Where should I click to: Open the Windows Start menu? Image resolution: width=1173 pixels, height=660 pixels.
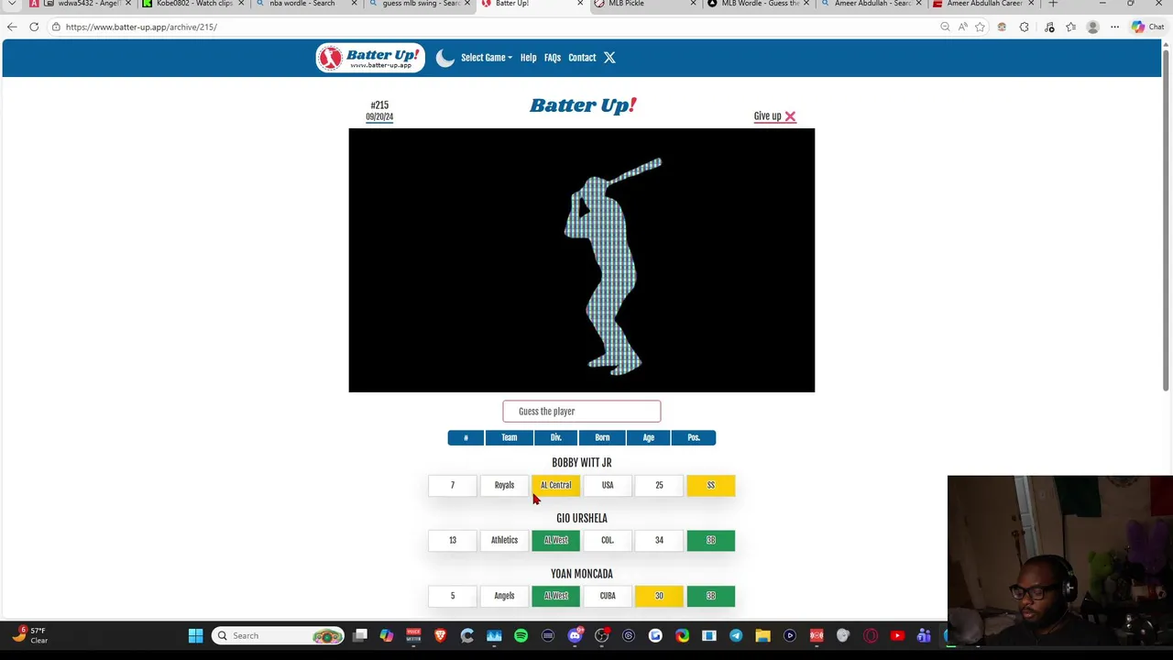[x=195, y=636]
